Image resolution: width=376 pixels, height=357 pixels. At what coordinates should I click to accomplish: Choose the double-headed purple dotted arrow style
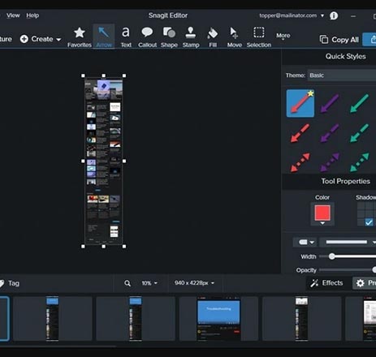pos(330,162)
